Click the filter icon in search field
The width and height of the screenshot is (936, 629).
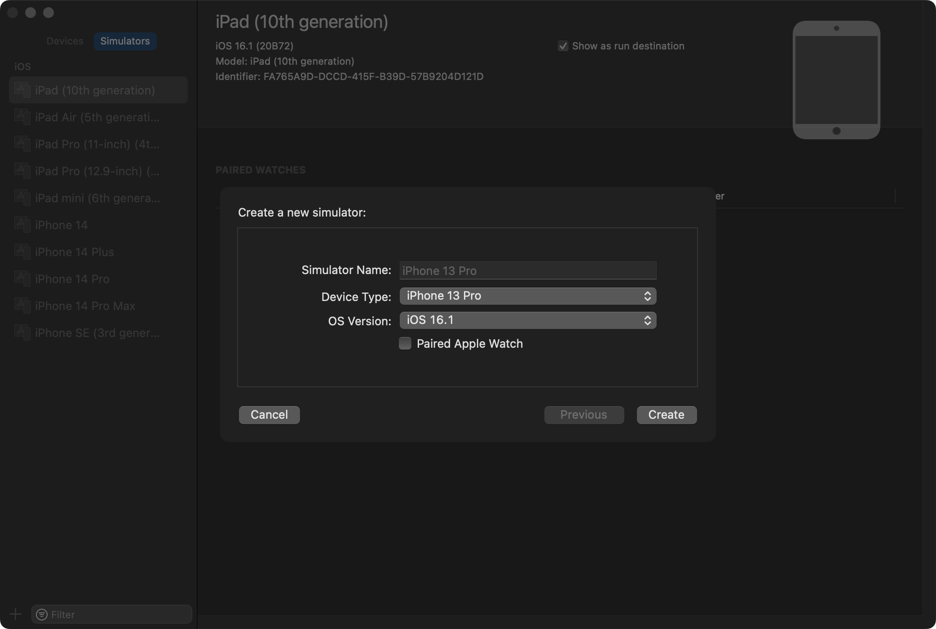[x=42, y=614]
